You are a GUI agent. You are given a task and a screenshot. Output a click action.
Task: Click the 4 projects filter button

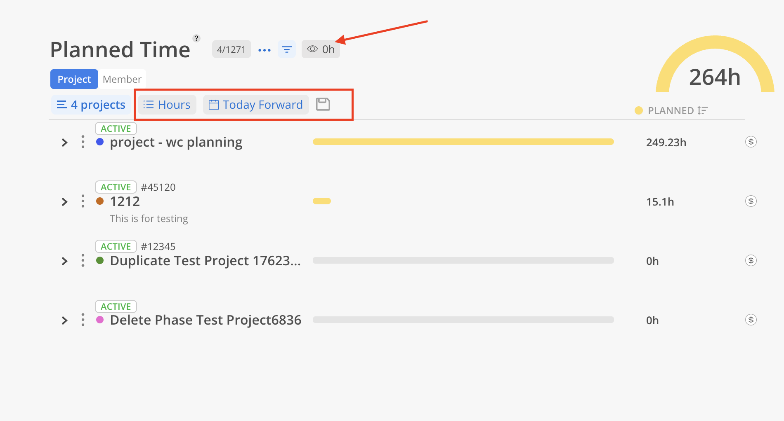point(91,105)
